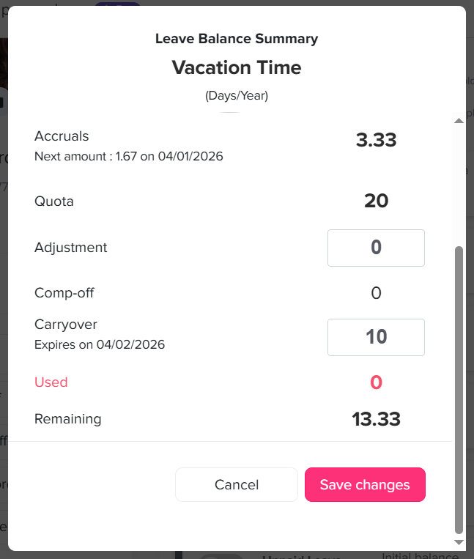
Task: Click the Carryover expiry date text
Action: [100, 344]
